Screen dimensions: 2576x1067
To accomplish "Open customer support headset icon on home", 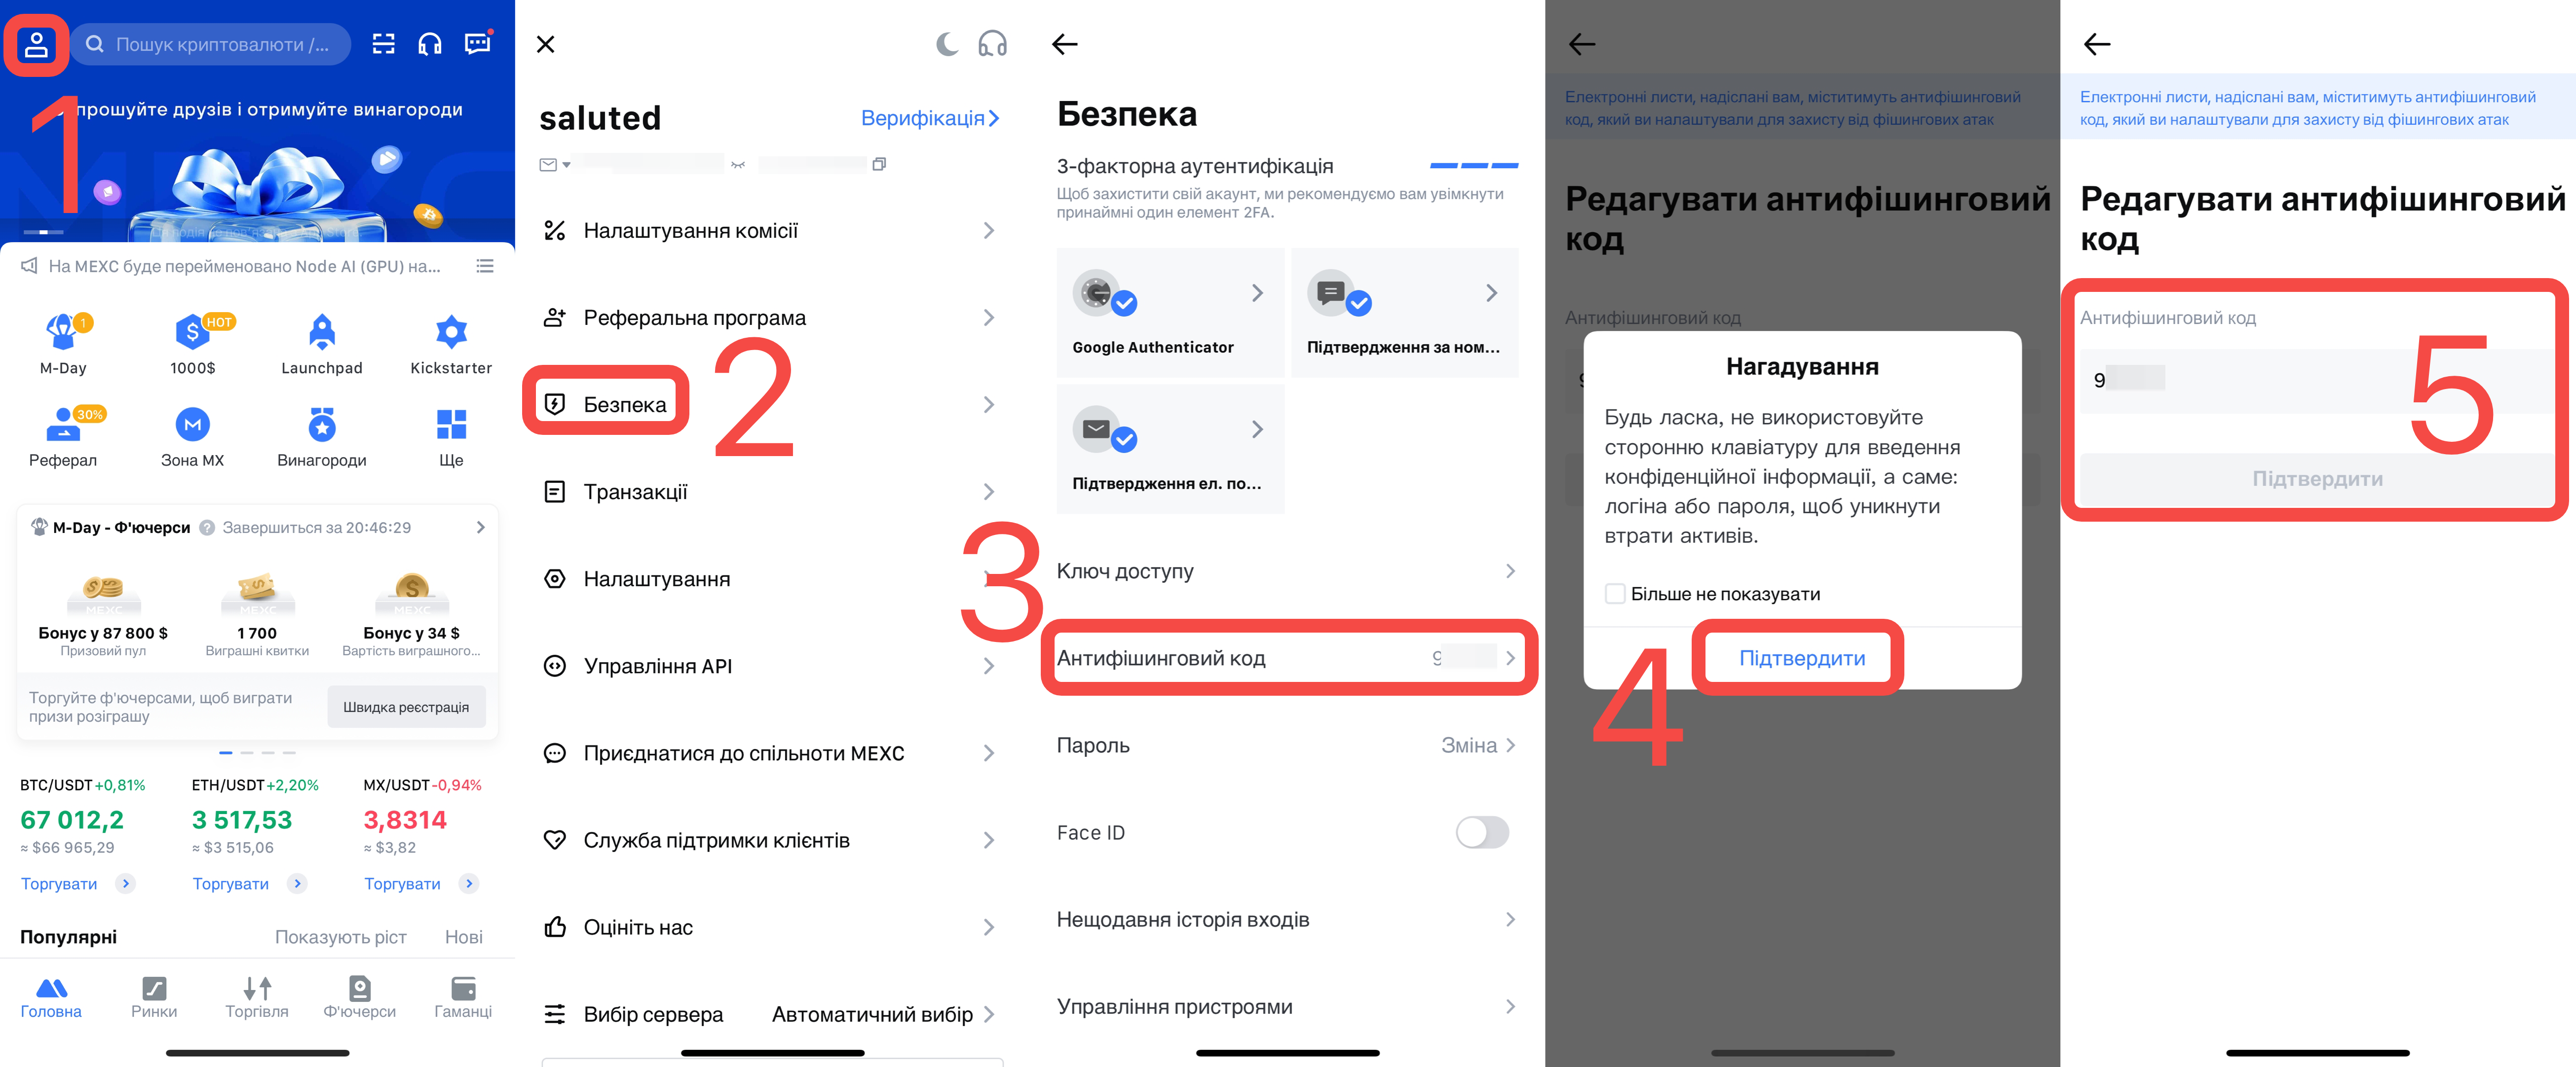I will click(x=430, y=44).
